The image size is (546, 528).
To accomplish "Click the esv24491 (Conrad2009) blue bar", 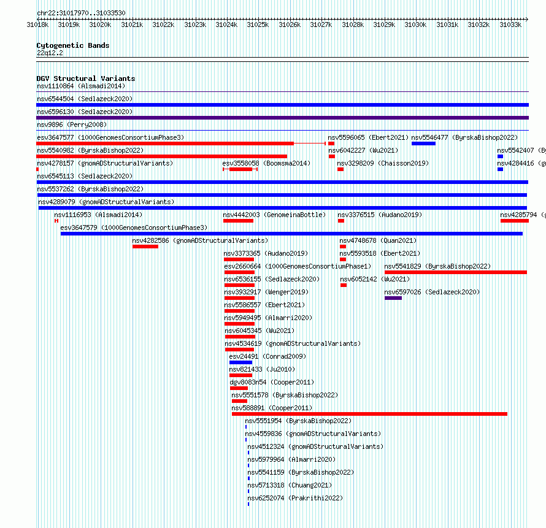I will [240, 362].
